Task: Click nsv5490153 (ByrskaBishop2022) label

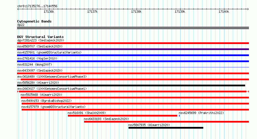Action: point(46,101)
